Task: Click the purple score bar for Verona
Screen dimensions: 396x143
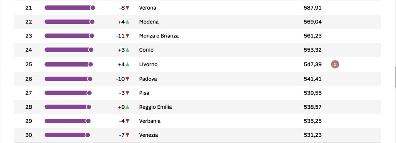Action: click(70, 8)
